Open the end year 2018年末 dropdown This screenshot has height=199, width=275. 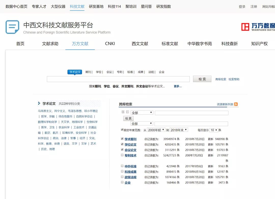pyautogui.click(x=179, y=130)
